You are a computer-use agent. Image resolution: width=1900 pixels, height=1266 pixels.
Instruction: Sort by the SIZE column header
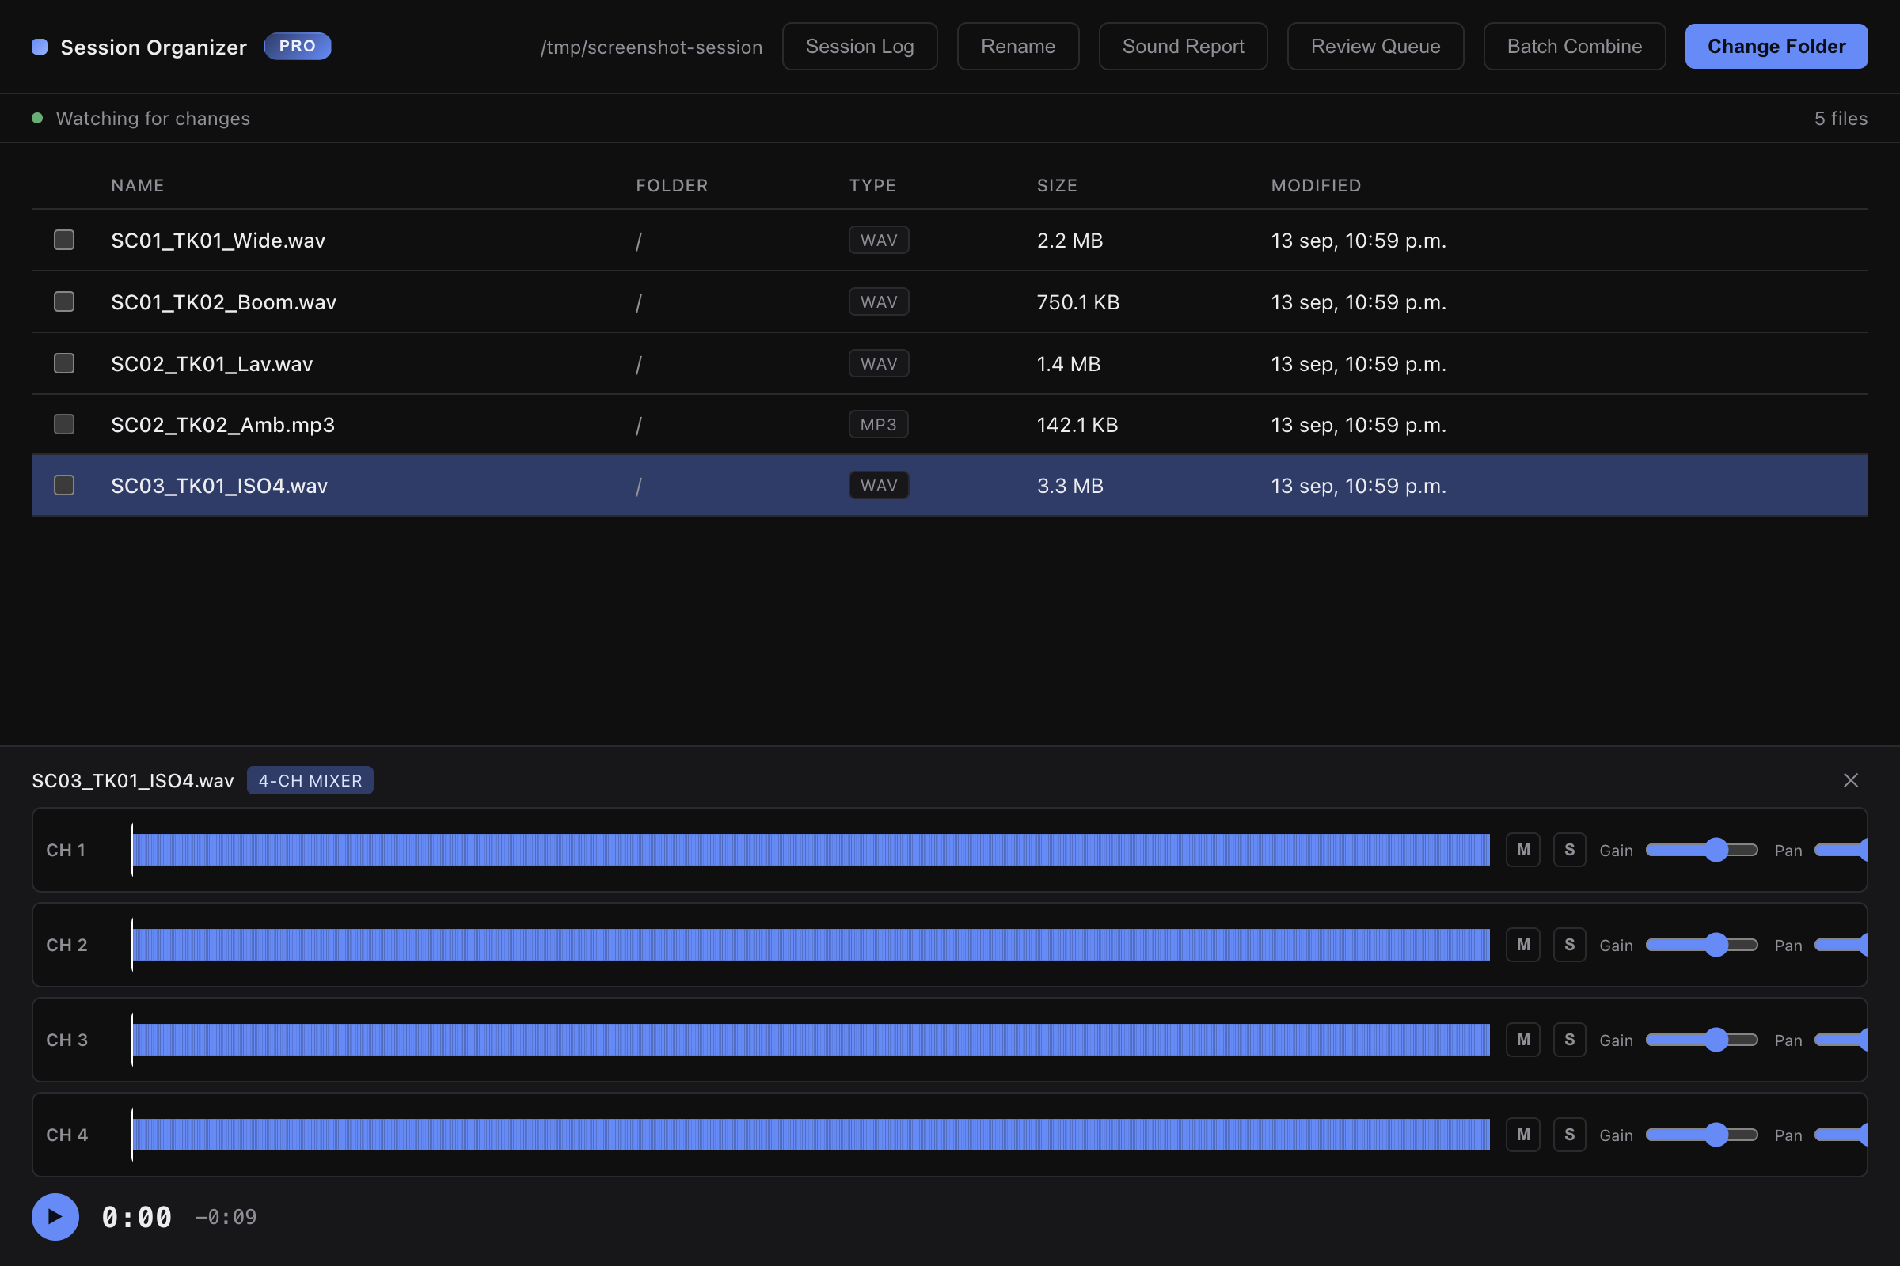(1057, 186)
